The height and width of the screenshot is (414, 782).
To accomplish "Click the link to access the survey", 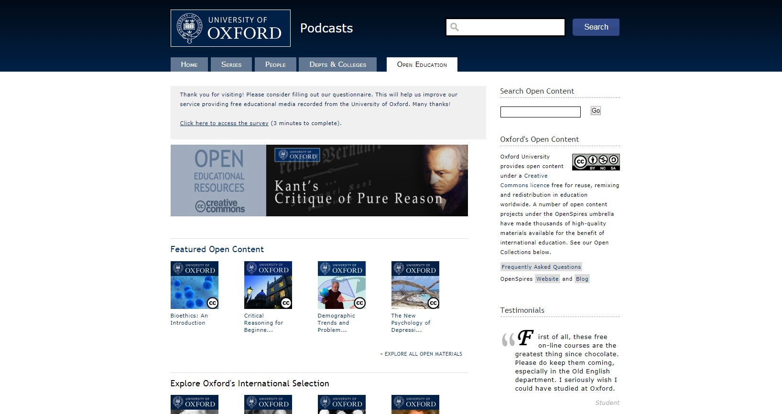I will click(x=224, y=123).
